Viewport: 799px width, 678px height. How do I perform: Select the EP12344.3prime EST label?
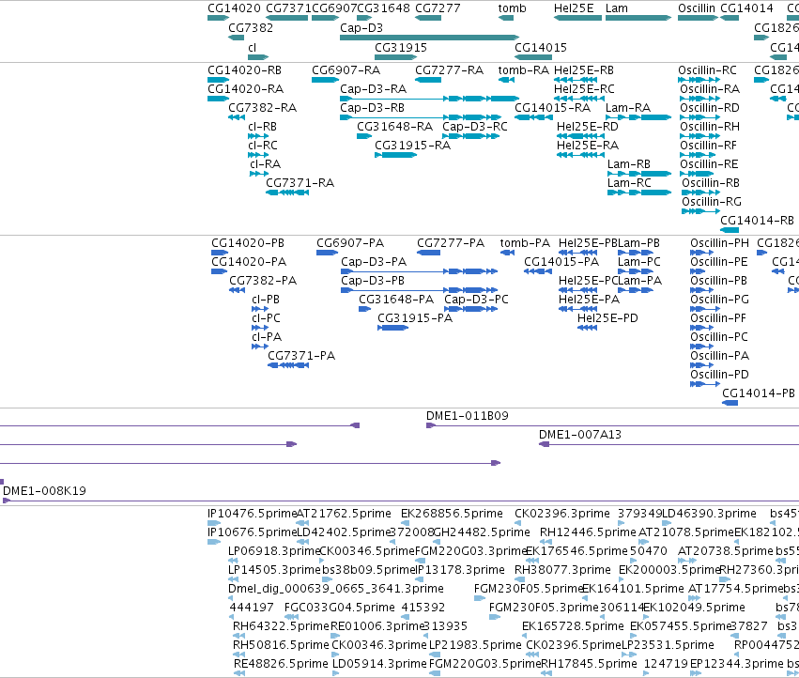tap(736, 664)
